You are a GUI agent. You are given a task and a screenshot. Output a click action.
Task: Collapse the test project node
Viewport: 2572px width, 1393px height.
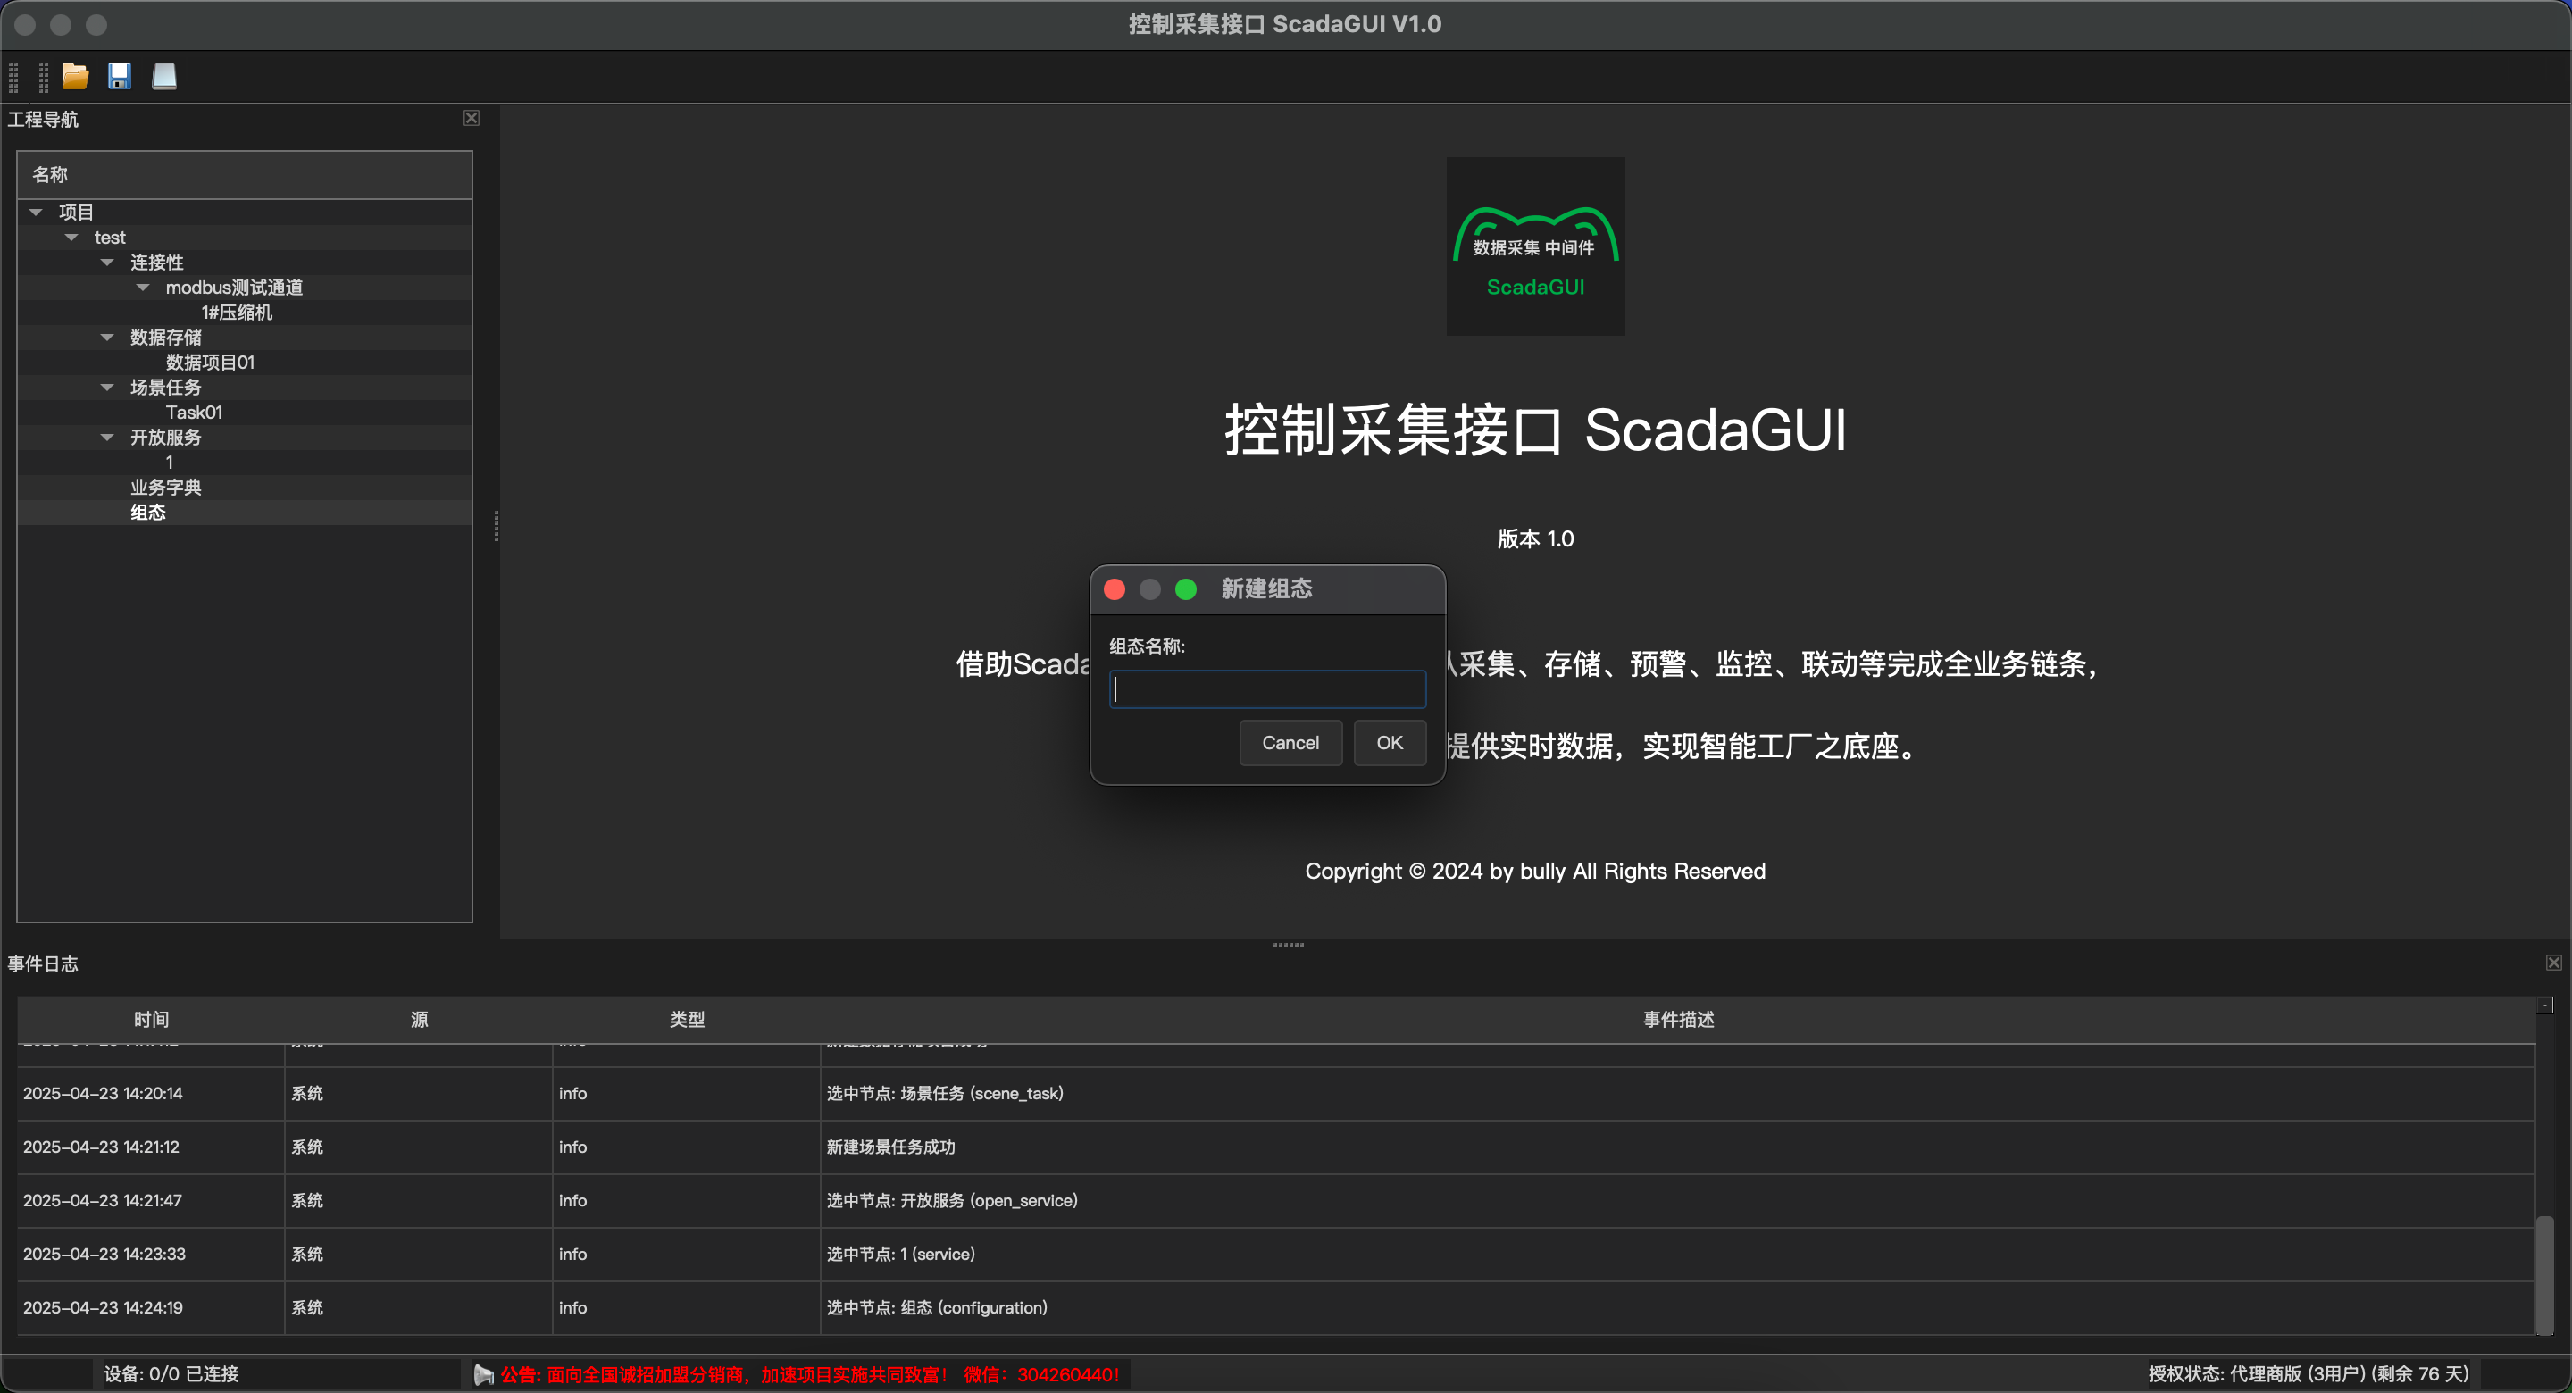pyautogui.click(x=71, y=237)
